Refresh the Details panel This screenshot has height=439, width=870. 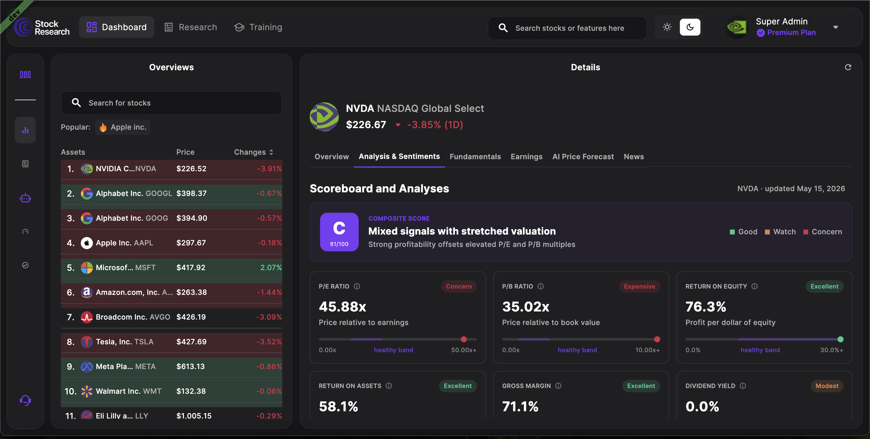848,67
